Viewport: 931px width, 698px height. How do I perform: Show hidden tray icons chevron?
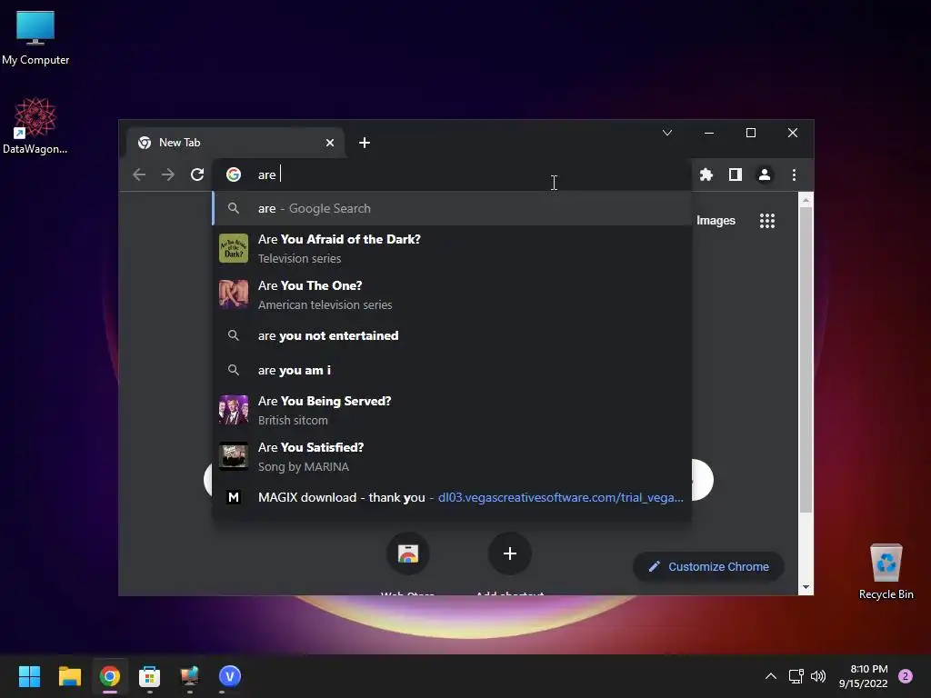click(771, 676)
